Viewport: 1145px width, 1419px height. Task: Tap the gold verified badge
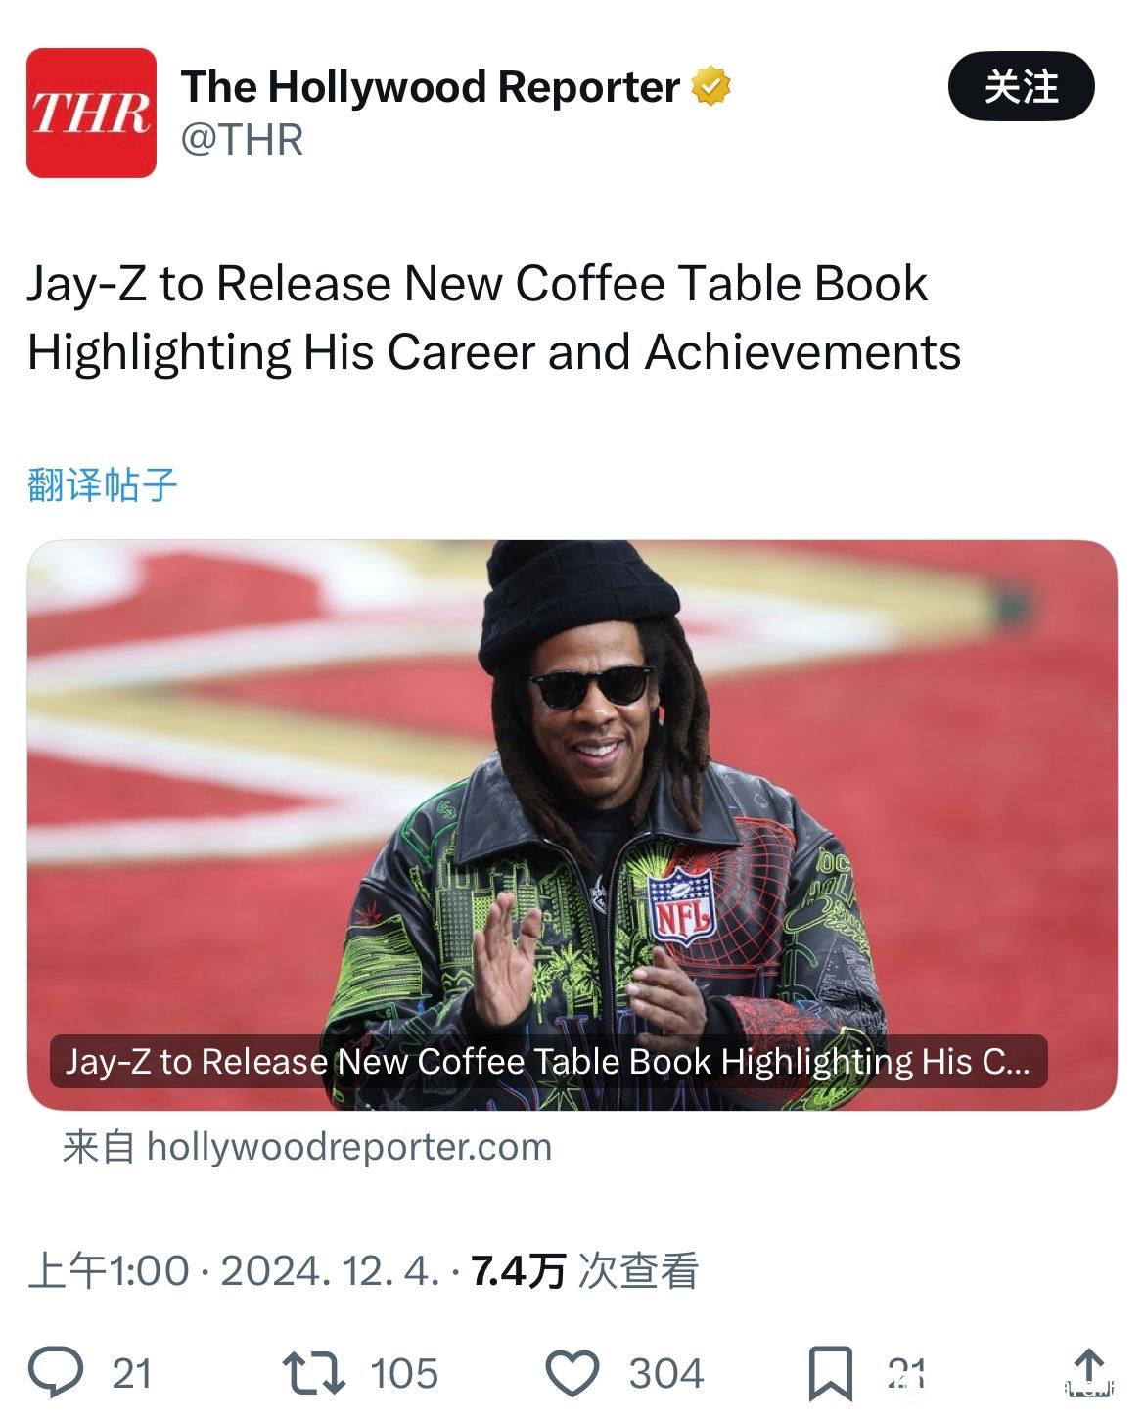[x=711, y=87]
